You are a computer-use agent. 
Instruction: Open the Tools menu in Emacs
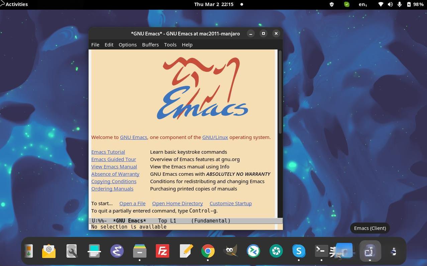coord(170,44)
